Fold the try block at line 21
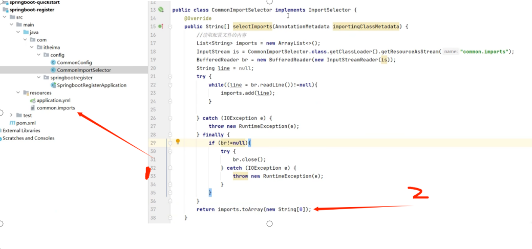This screenshot has height=249, width=532. click(x=171, y=77)
